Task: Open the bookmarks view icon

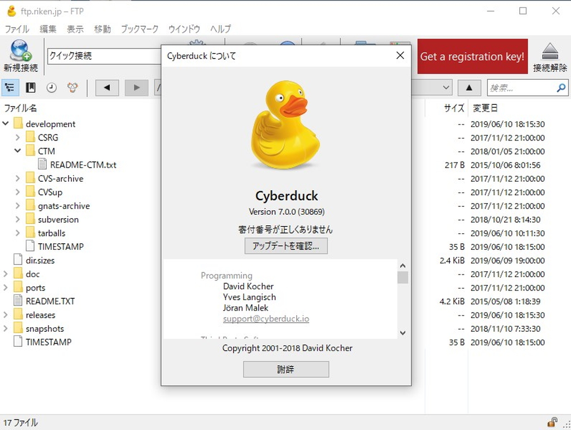Action: pyautogui.click(x=31, y=88)
